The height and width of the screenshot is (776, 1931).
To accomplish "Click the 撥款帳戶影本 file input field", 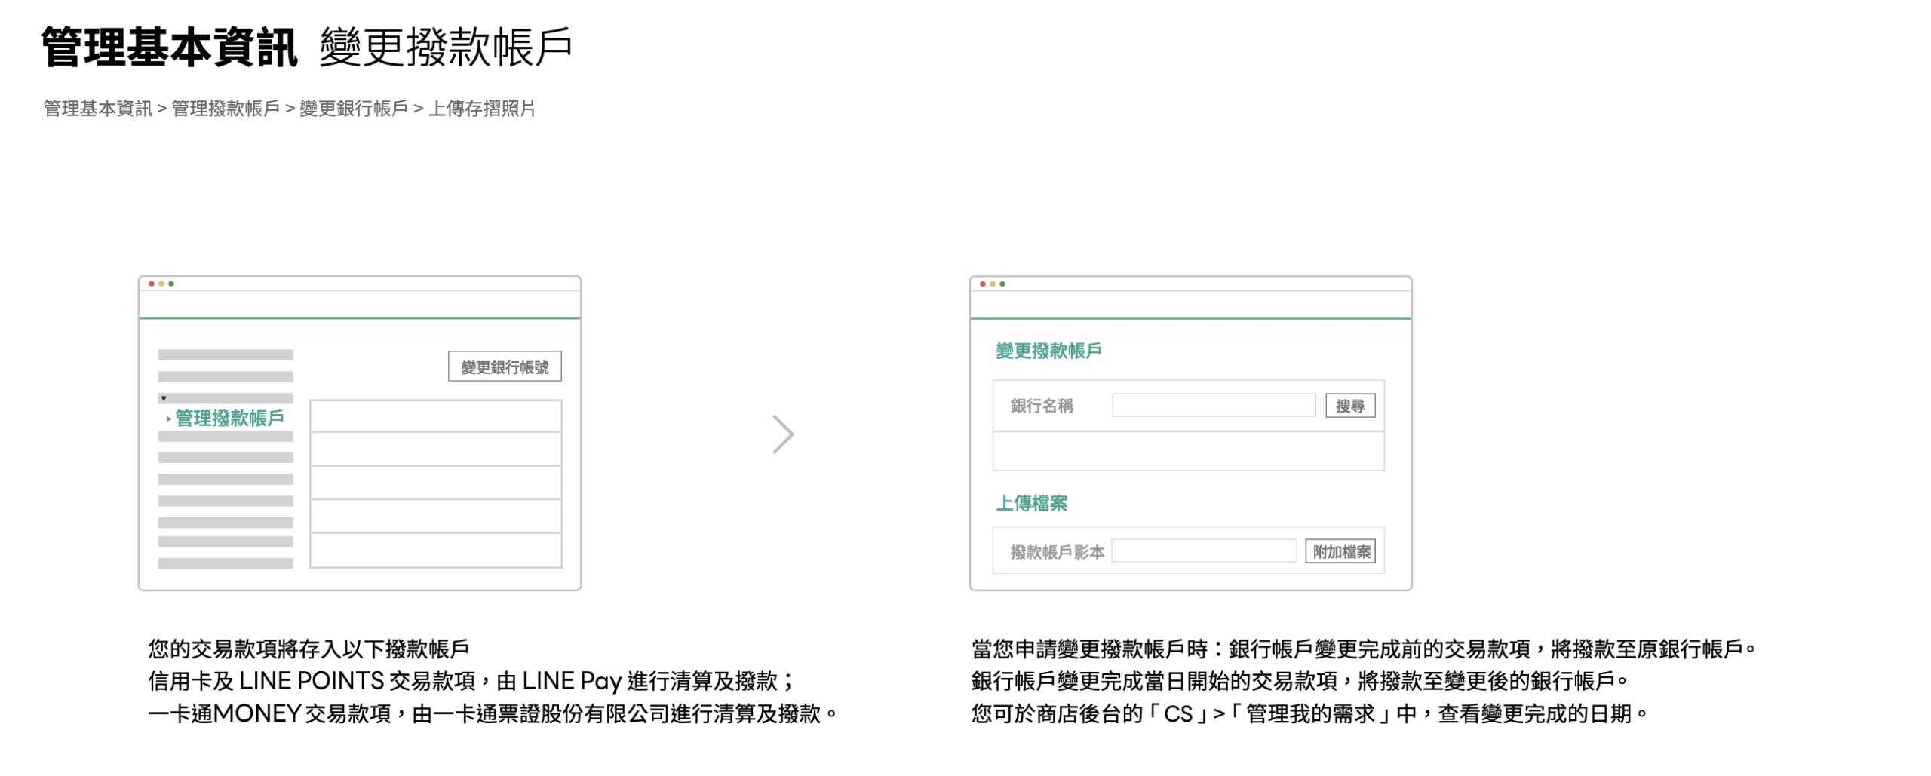I will click(1203, 551).
